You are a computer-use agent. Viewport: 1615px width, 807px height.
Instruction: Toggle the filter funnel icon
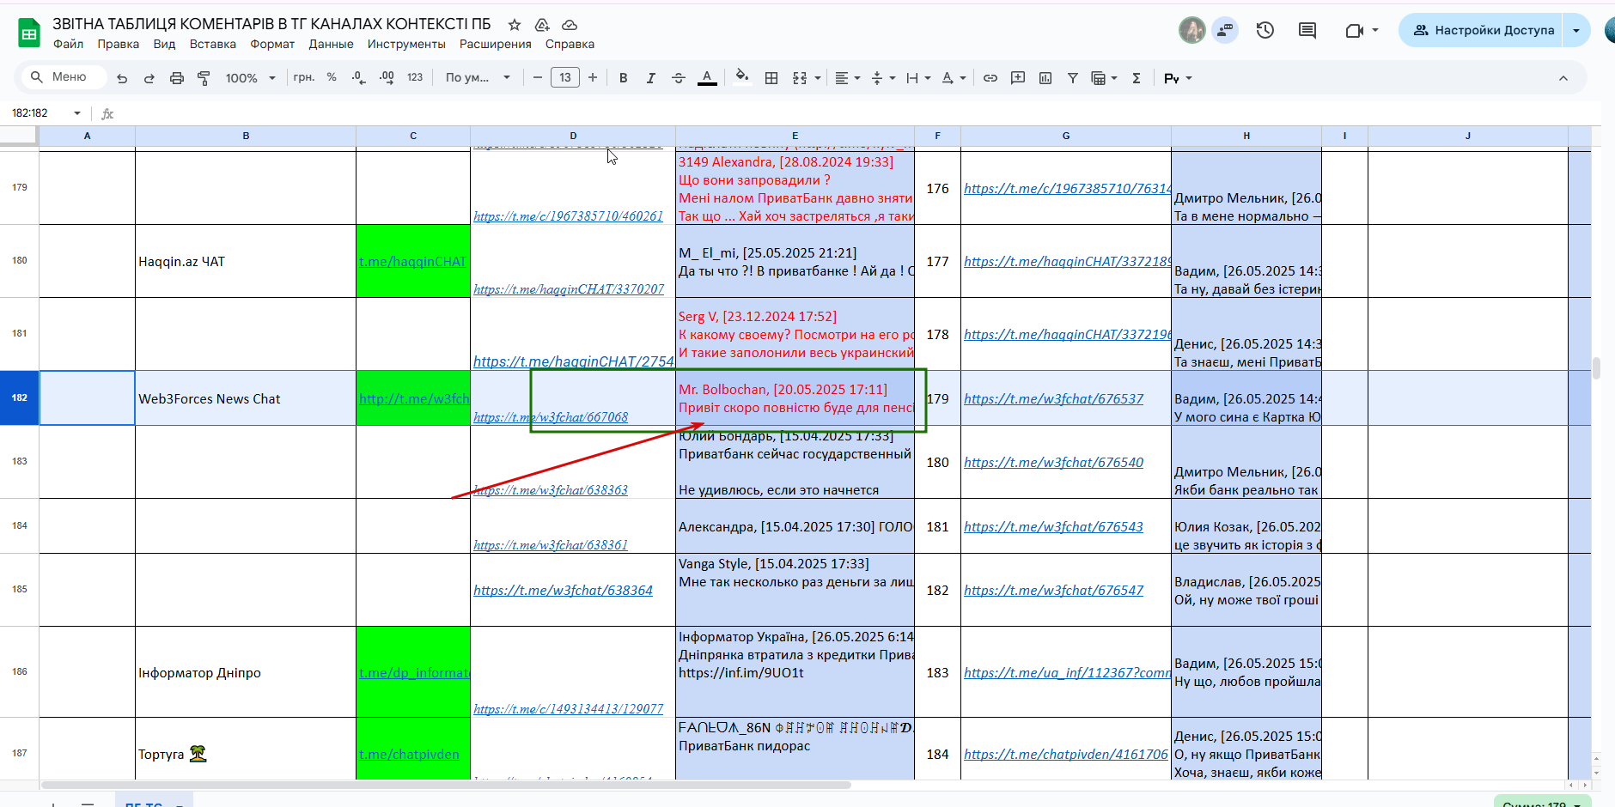1073,78
